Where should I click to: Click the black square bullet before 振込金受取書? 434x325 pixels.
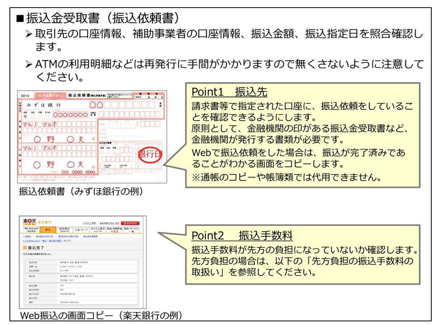pos(19,18)
